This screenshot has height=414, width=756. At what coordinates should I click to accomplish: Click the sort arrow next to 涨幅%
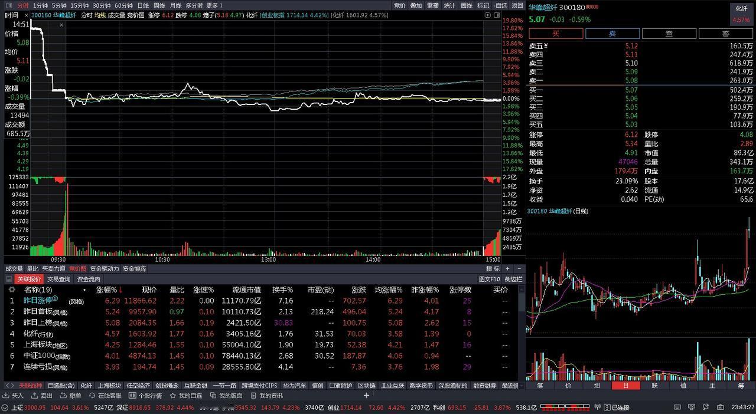pyautogui.click(x=120, y=290)
